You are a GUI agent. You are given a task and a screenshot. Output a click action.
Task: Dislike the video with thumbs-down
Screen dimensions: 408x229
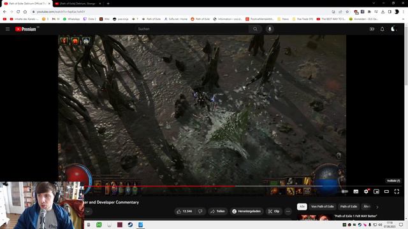pos(200,211)
